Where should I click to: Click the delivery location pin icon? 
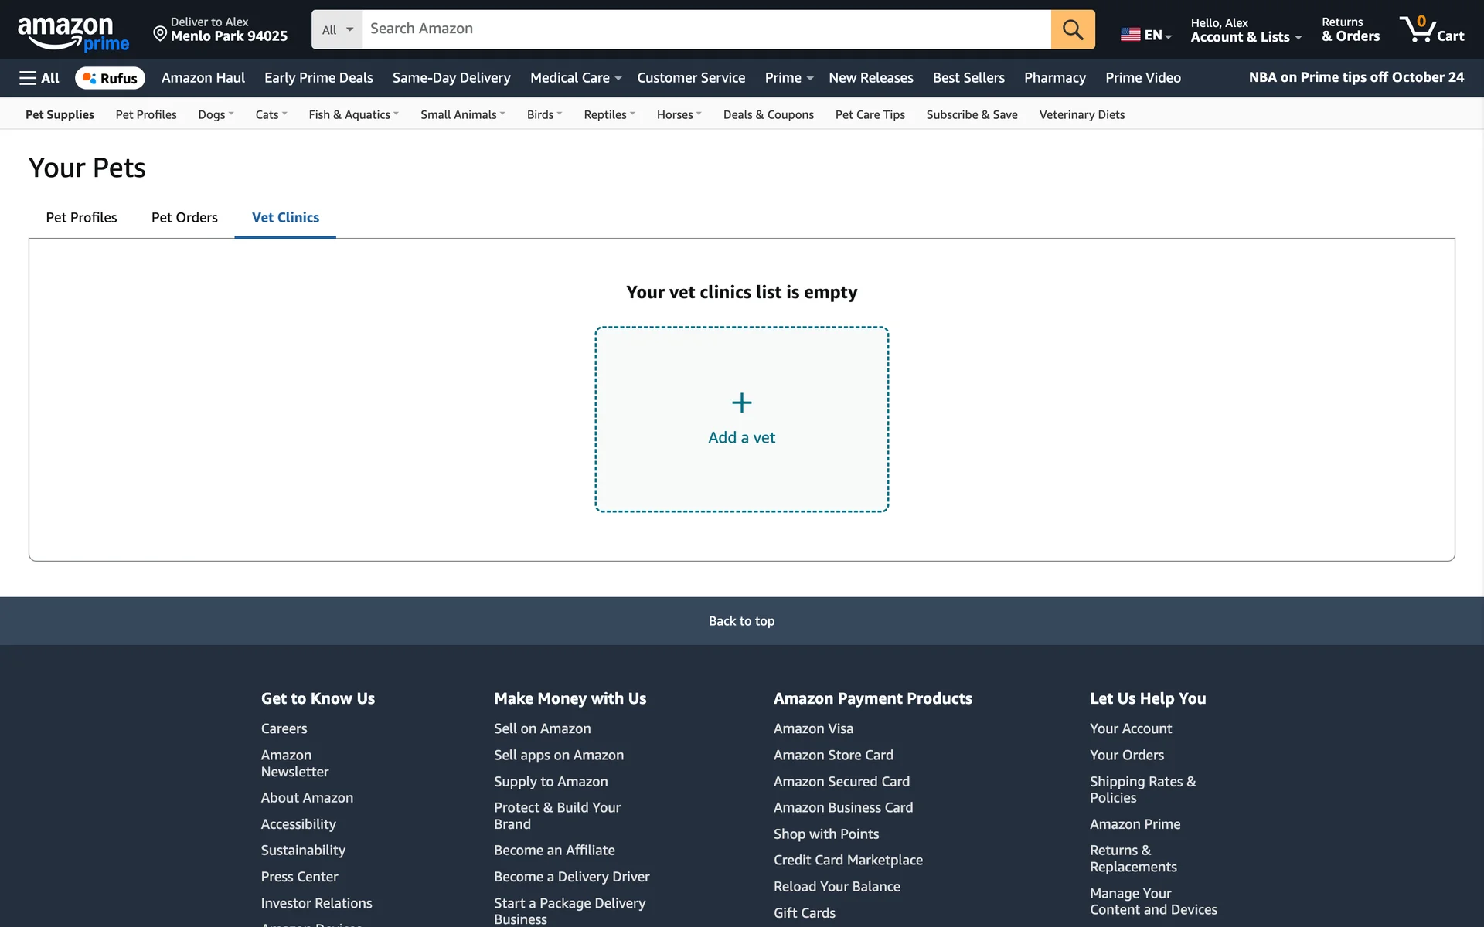[x=160, y=33]
